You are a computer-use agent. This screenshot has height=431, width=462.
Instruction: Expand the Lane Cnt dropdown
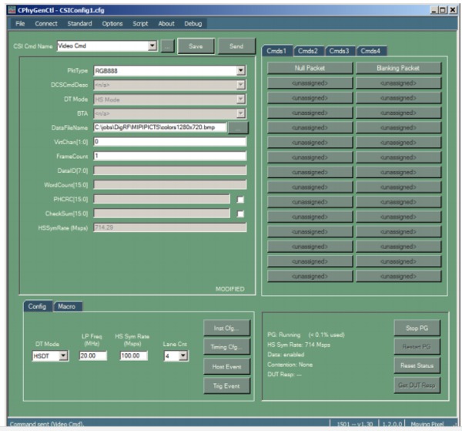[x=183, y=355]
